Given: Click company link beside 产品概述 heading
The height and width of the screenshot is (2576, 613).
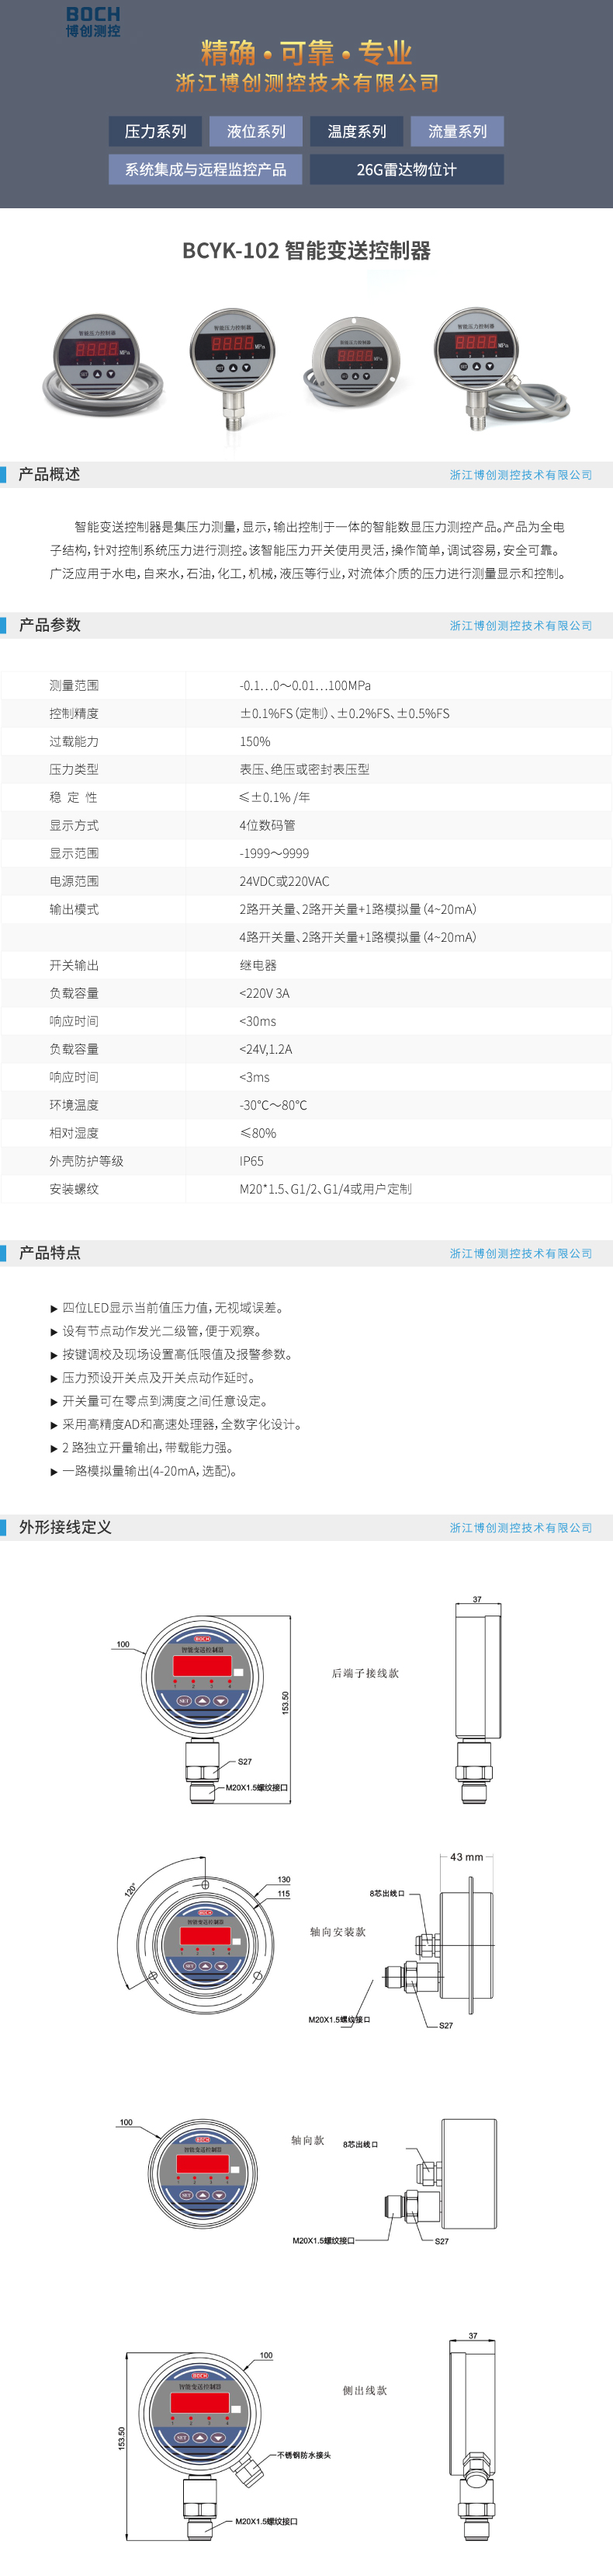Looking at the screenshot, I should 520,475.
